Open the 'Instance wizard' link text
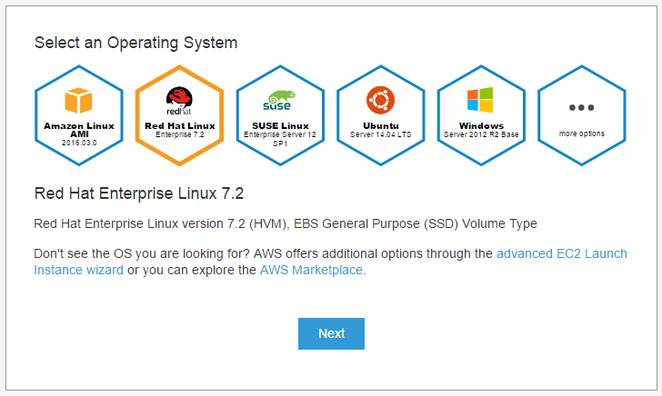 point(78,270)
